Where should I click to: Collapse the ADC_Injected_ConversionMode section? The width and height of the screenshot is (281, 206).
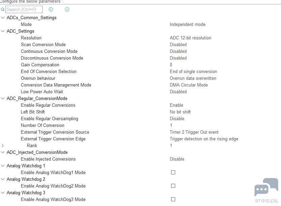point(3,152)
